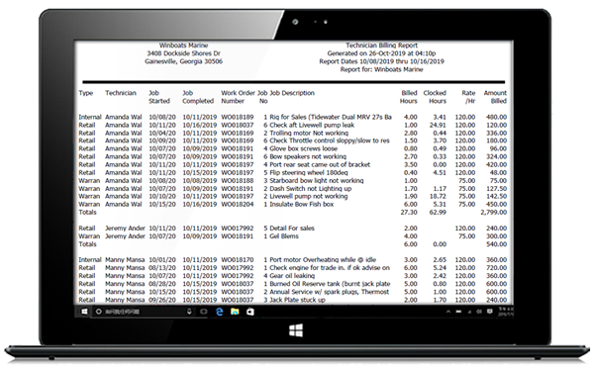
Task: Launch Microsoft Edge from the taskbar
Action: 220,312
